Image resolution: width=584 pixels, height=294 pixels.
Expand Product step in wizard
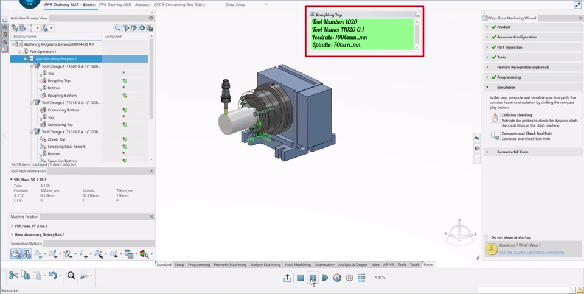click(487, 27)
